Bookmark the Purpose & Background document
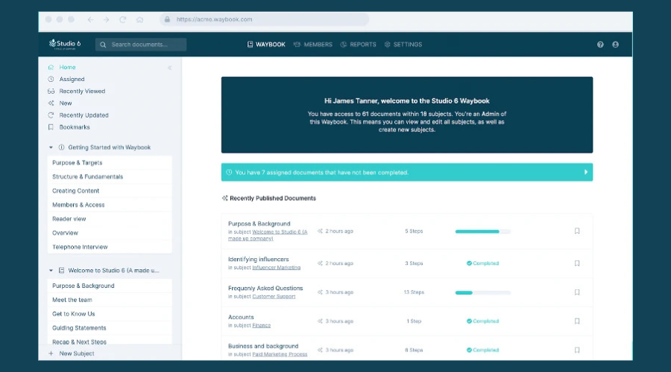The width and height of the screenshot is (671, 372). click(x=577, y=231)
